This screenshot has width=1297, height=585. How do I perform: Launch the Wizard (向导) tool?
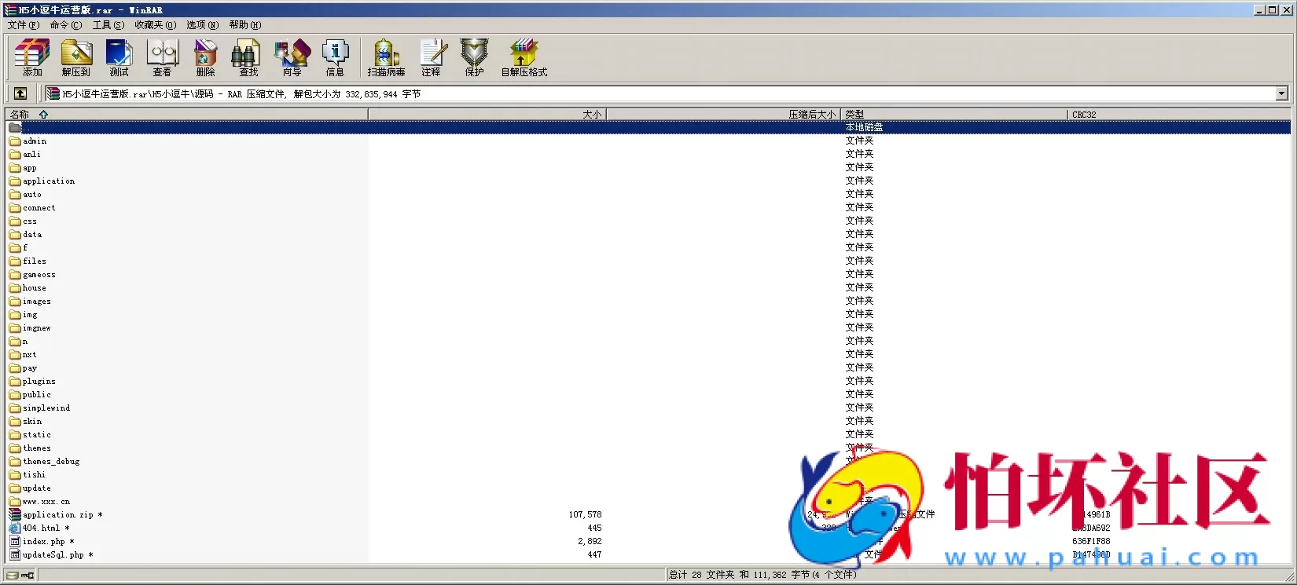tap(292, 58)
